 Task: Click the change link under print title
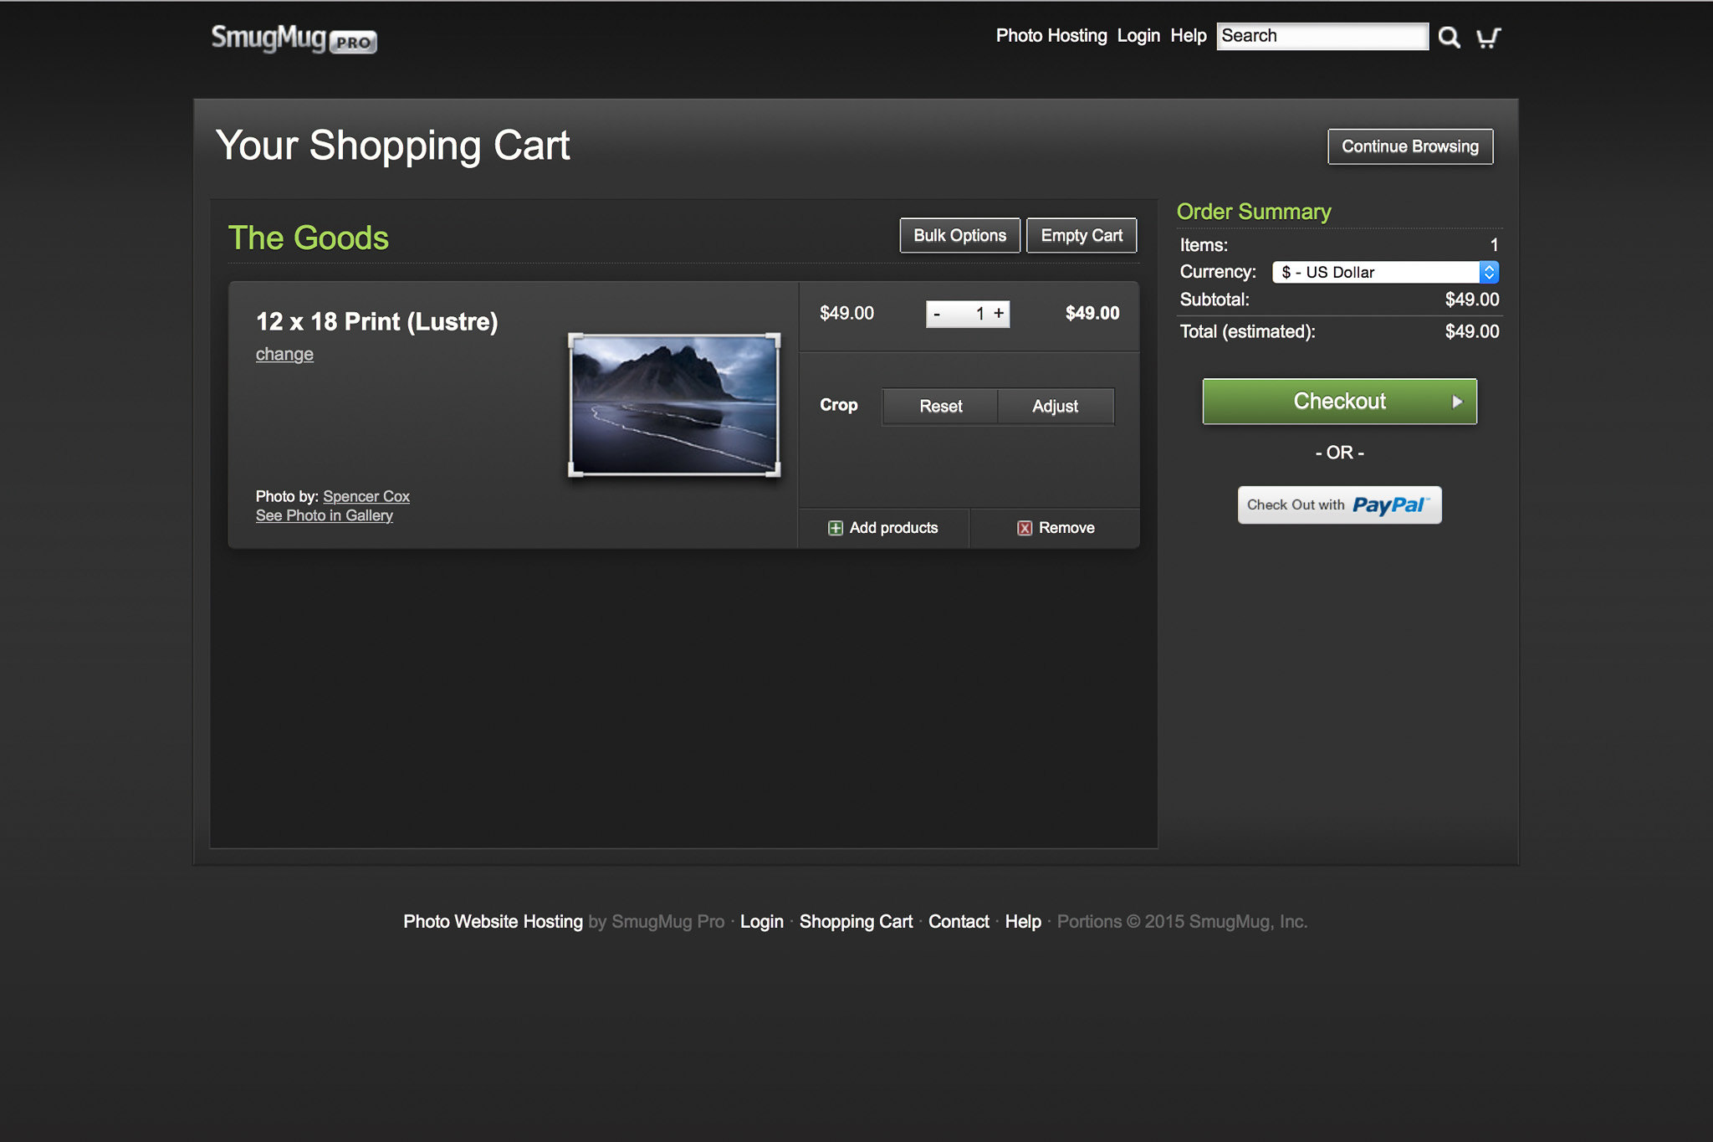284,355
